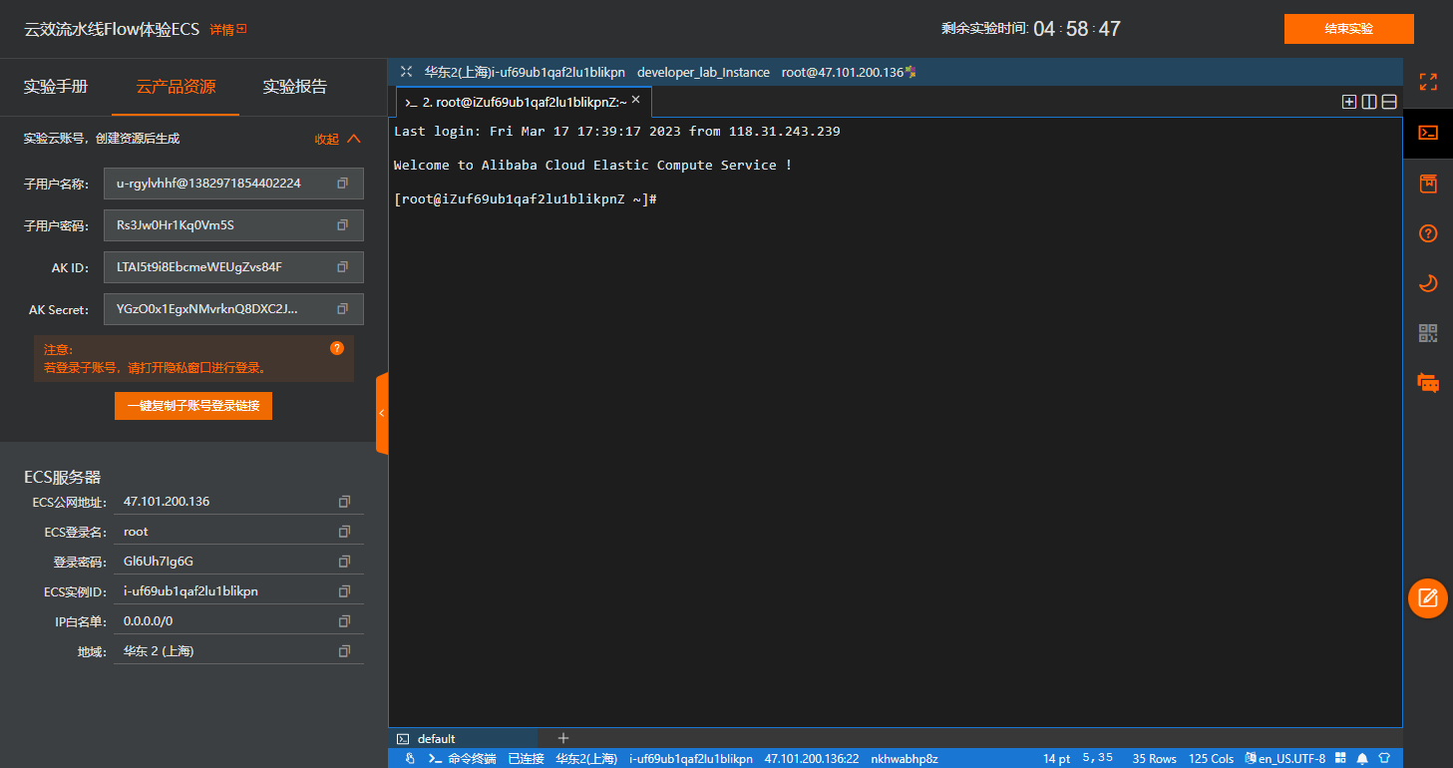Switch to the 实验手册 tab

coord(56,87)
